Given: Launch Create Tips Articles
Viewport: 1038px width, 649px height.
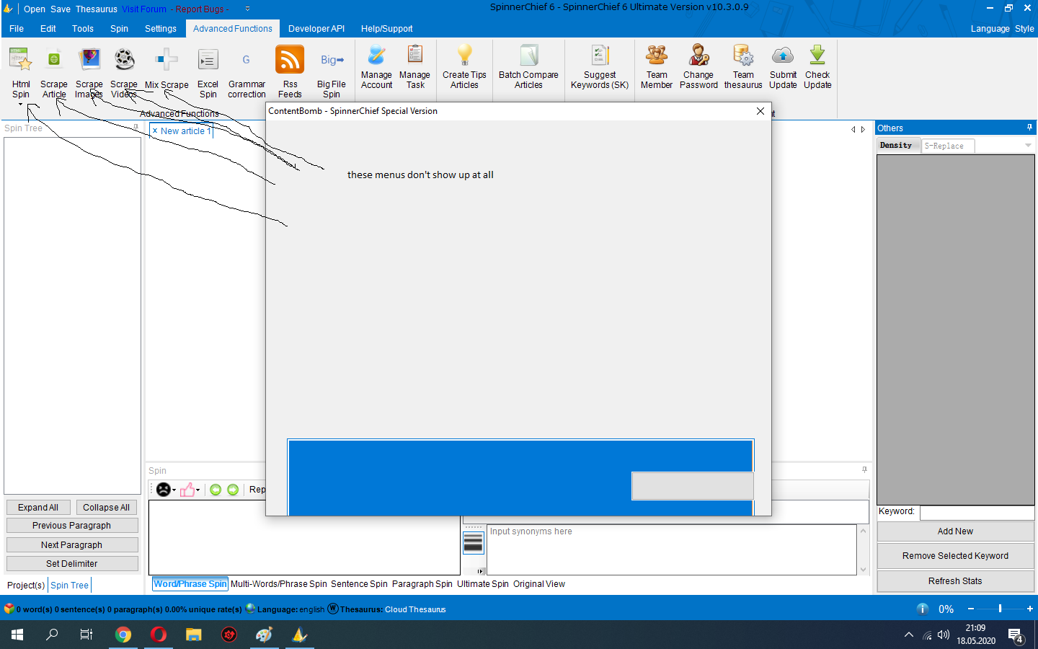Looking at the screenshot, I should 464,66.
